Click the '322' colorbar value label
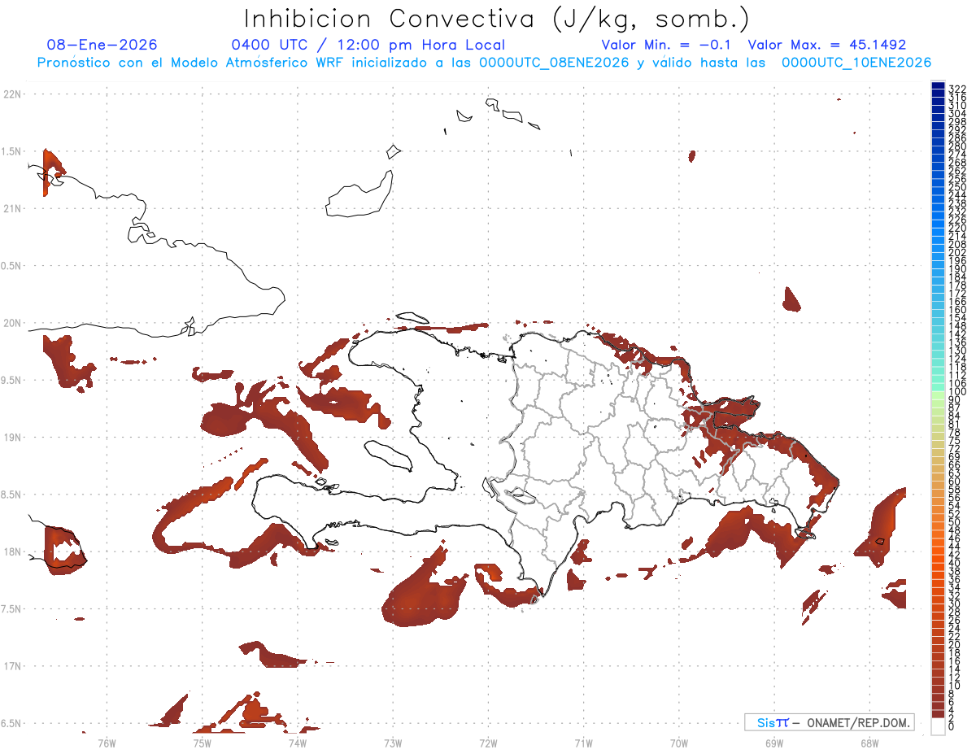Screen dimensions: 976x754 pos(957,88)
